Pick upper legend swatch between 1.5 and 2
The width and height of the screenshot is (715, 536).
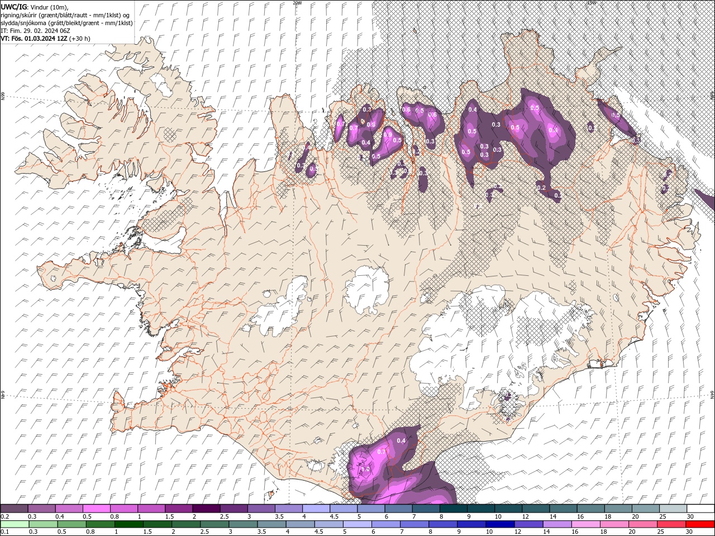[x=178, y=509]
